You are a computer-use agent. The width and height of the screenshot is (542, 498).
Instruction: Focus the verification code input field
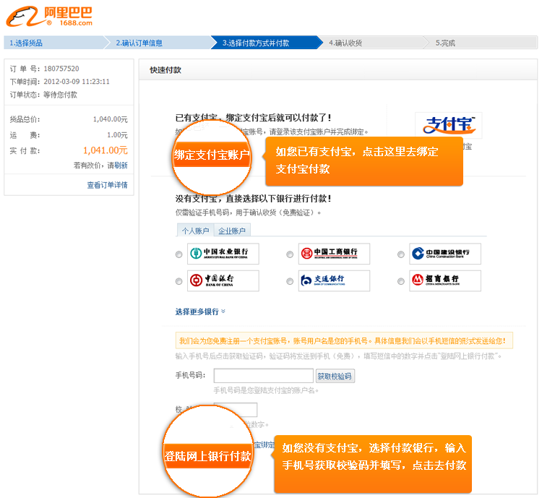click(x=236, y=410)
